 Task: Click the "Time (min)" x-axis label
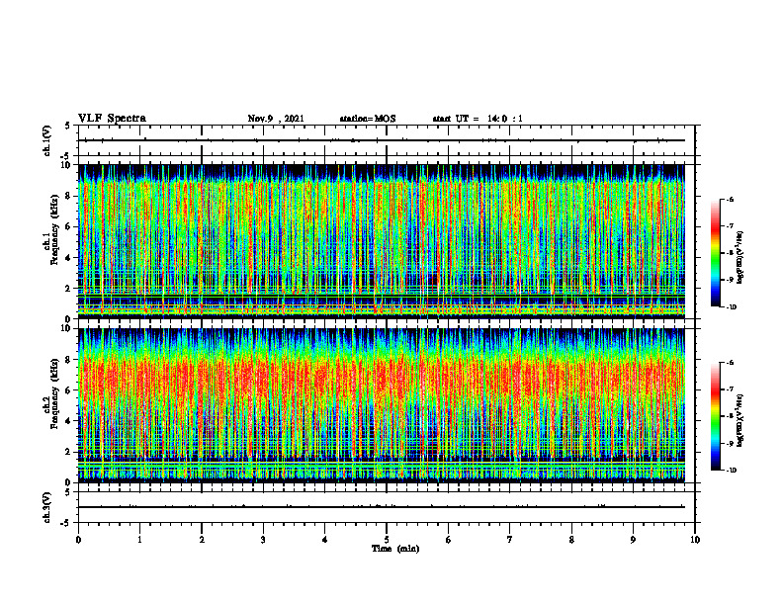(395, 549)
